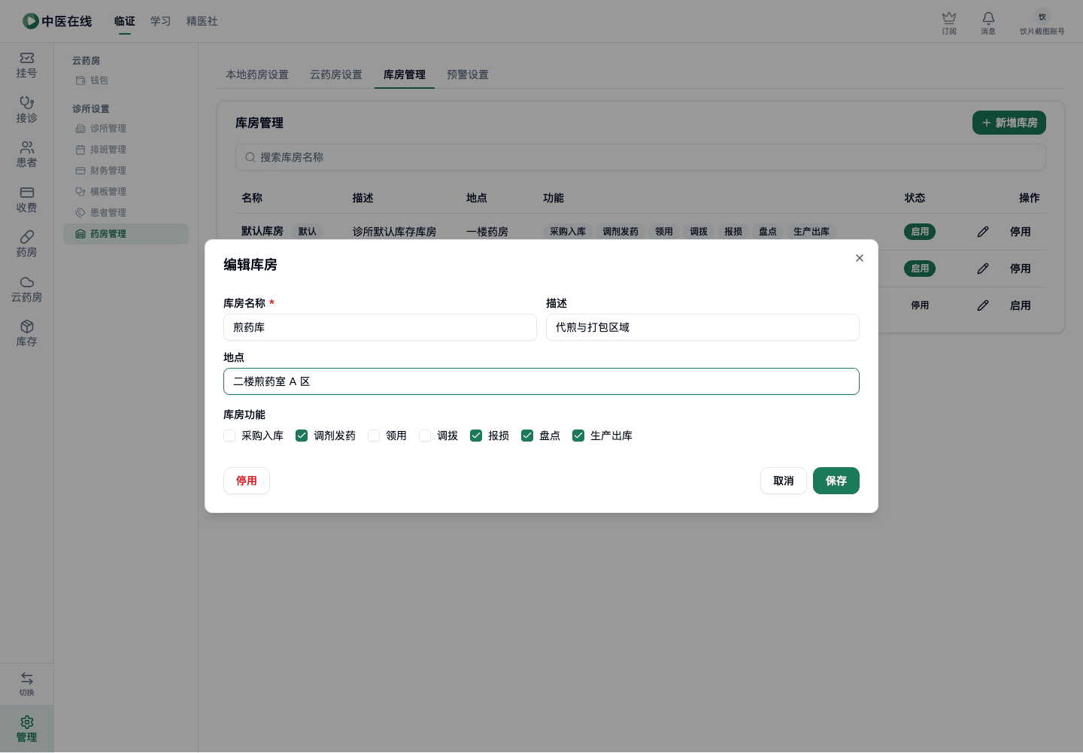
Task: Click 描述 field containing 代煎与打包区域
Action: coord(702,327)
